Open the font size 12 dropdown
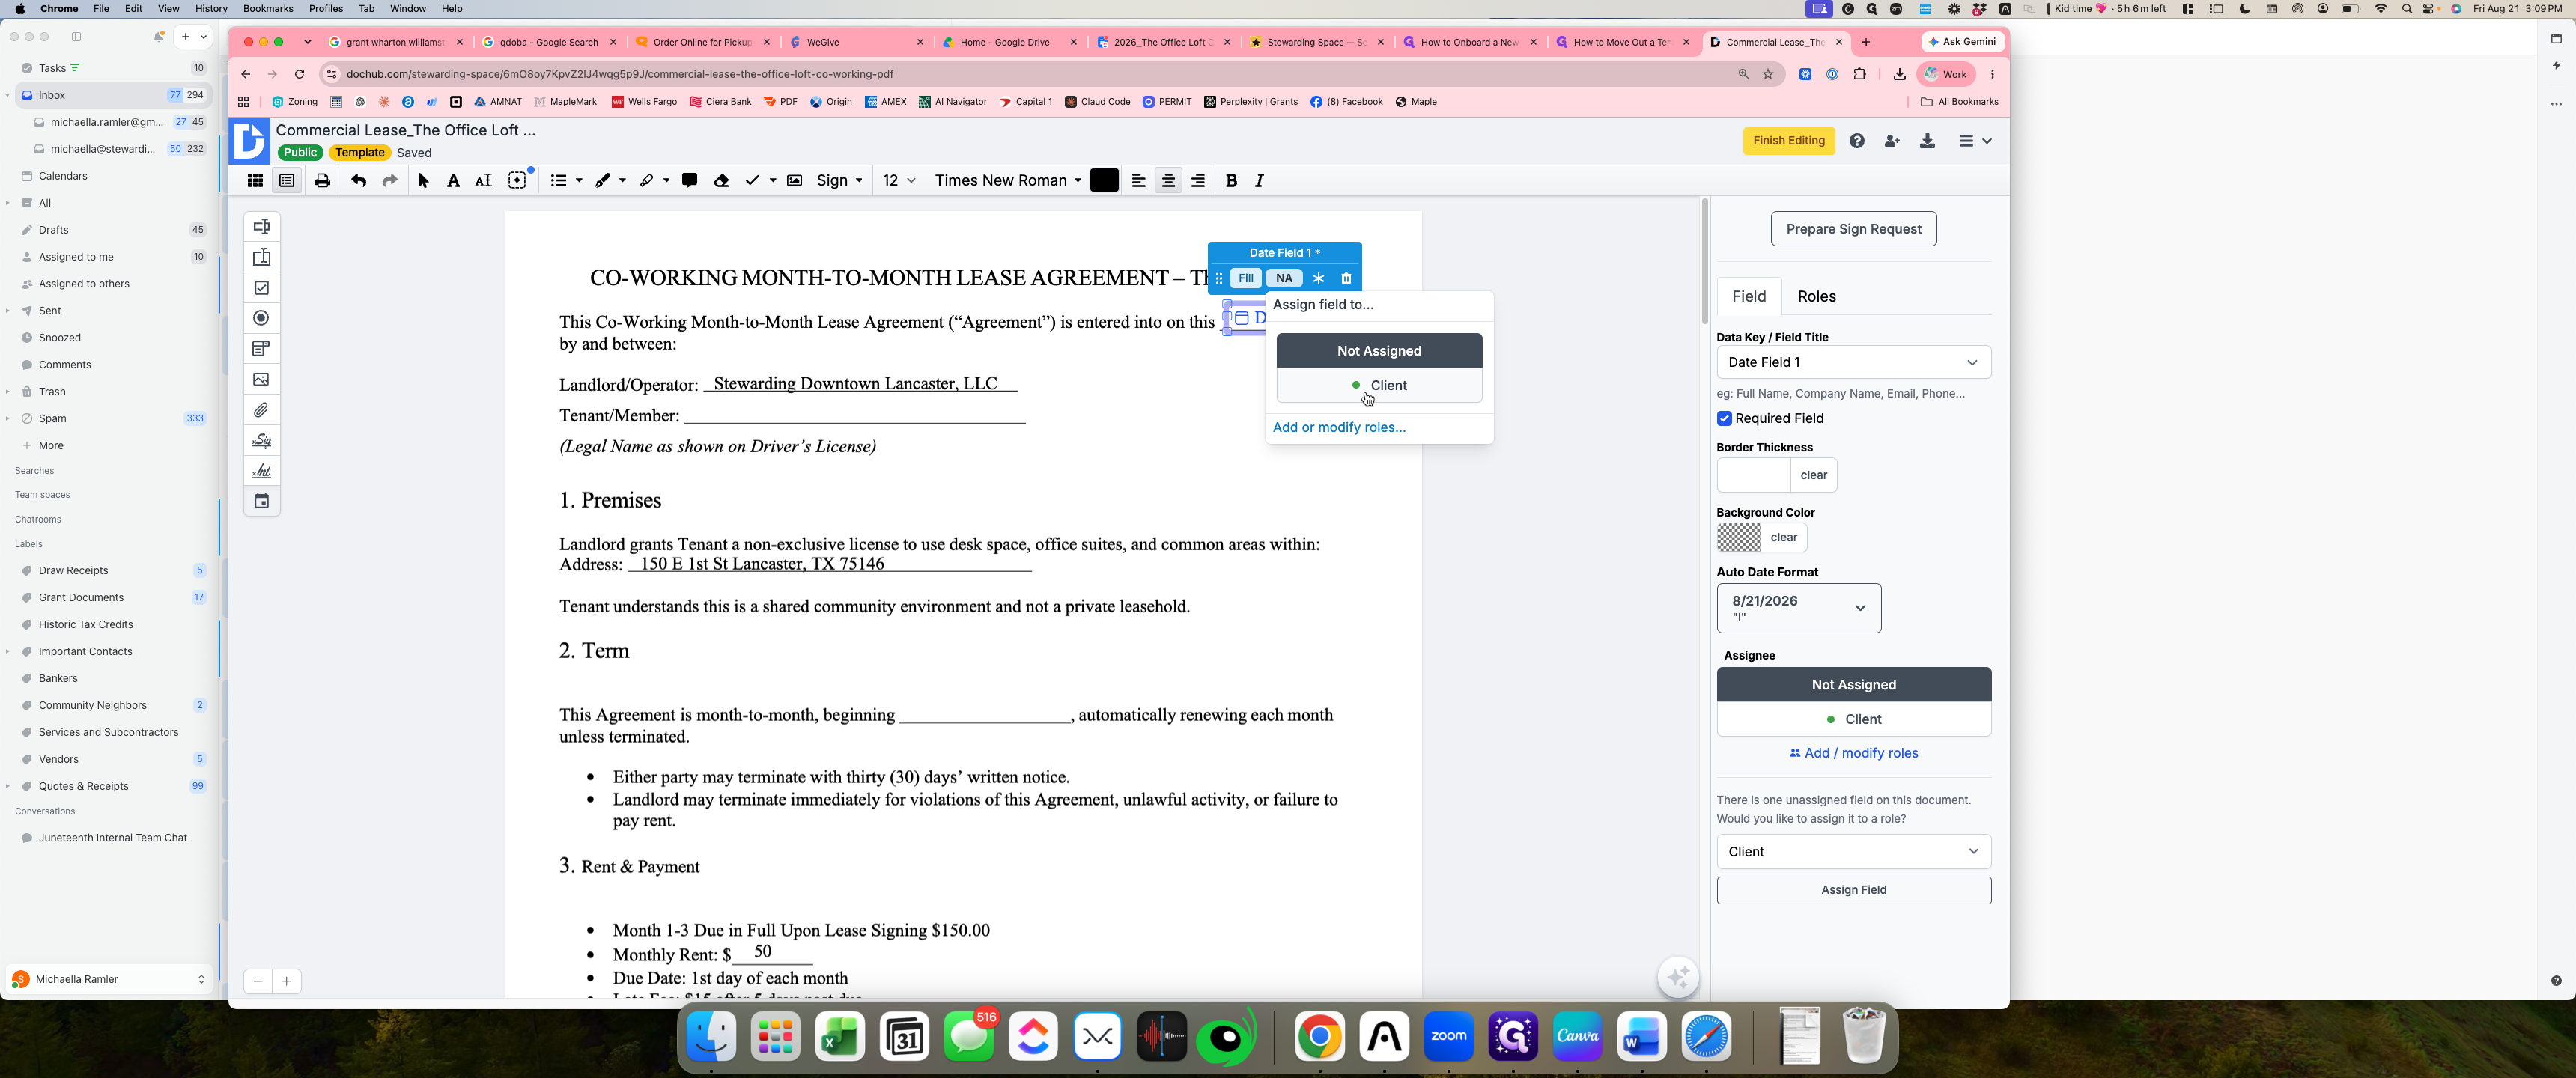Screen dimensions: 2576x1078 (898, 181)
